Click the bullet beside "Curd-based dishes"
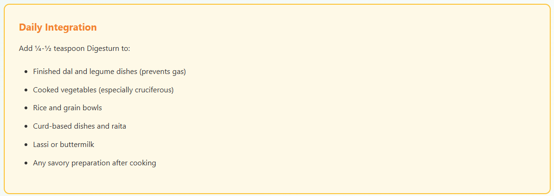Image resolution: width=554 pixels, height=196 pixels. pos(25,127)
